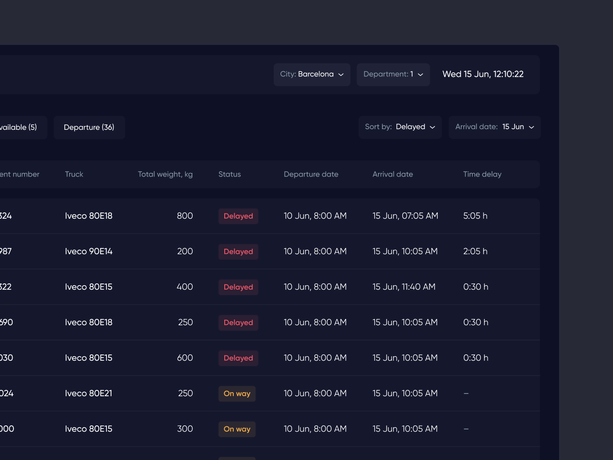Sort by the Time delay column

[x=482, y=174]
